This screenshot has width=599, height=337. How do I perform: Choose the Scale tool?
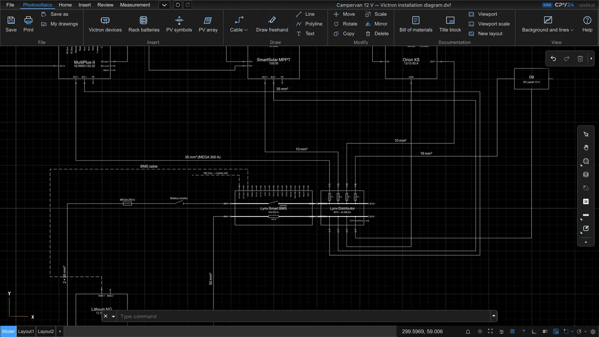pyautogui.click(x=376, y=14)
